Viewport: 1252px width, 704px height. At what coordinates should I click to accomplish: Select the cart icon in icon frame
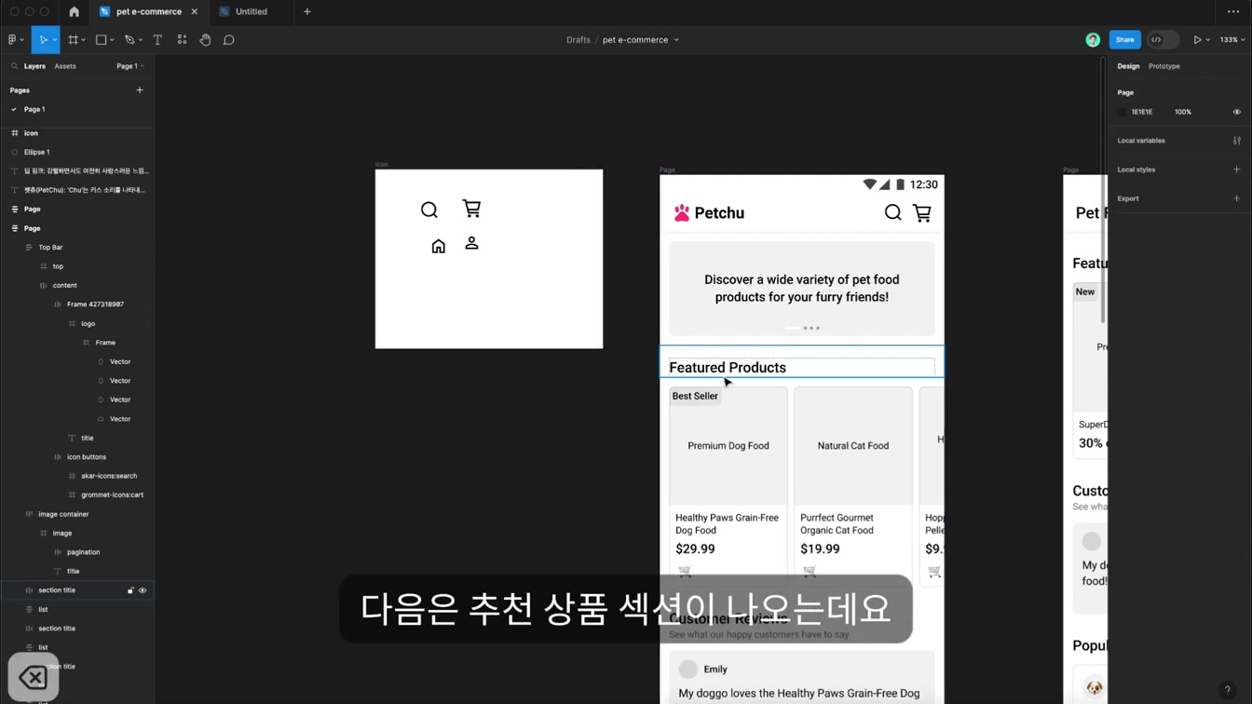[x=471, y=209]
